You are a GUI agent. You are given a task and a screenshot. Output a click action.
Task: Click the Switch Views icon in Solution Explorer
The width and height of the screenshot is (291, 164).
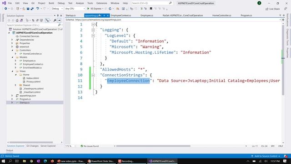pyautogui.click(x=21, y=20)
